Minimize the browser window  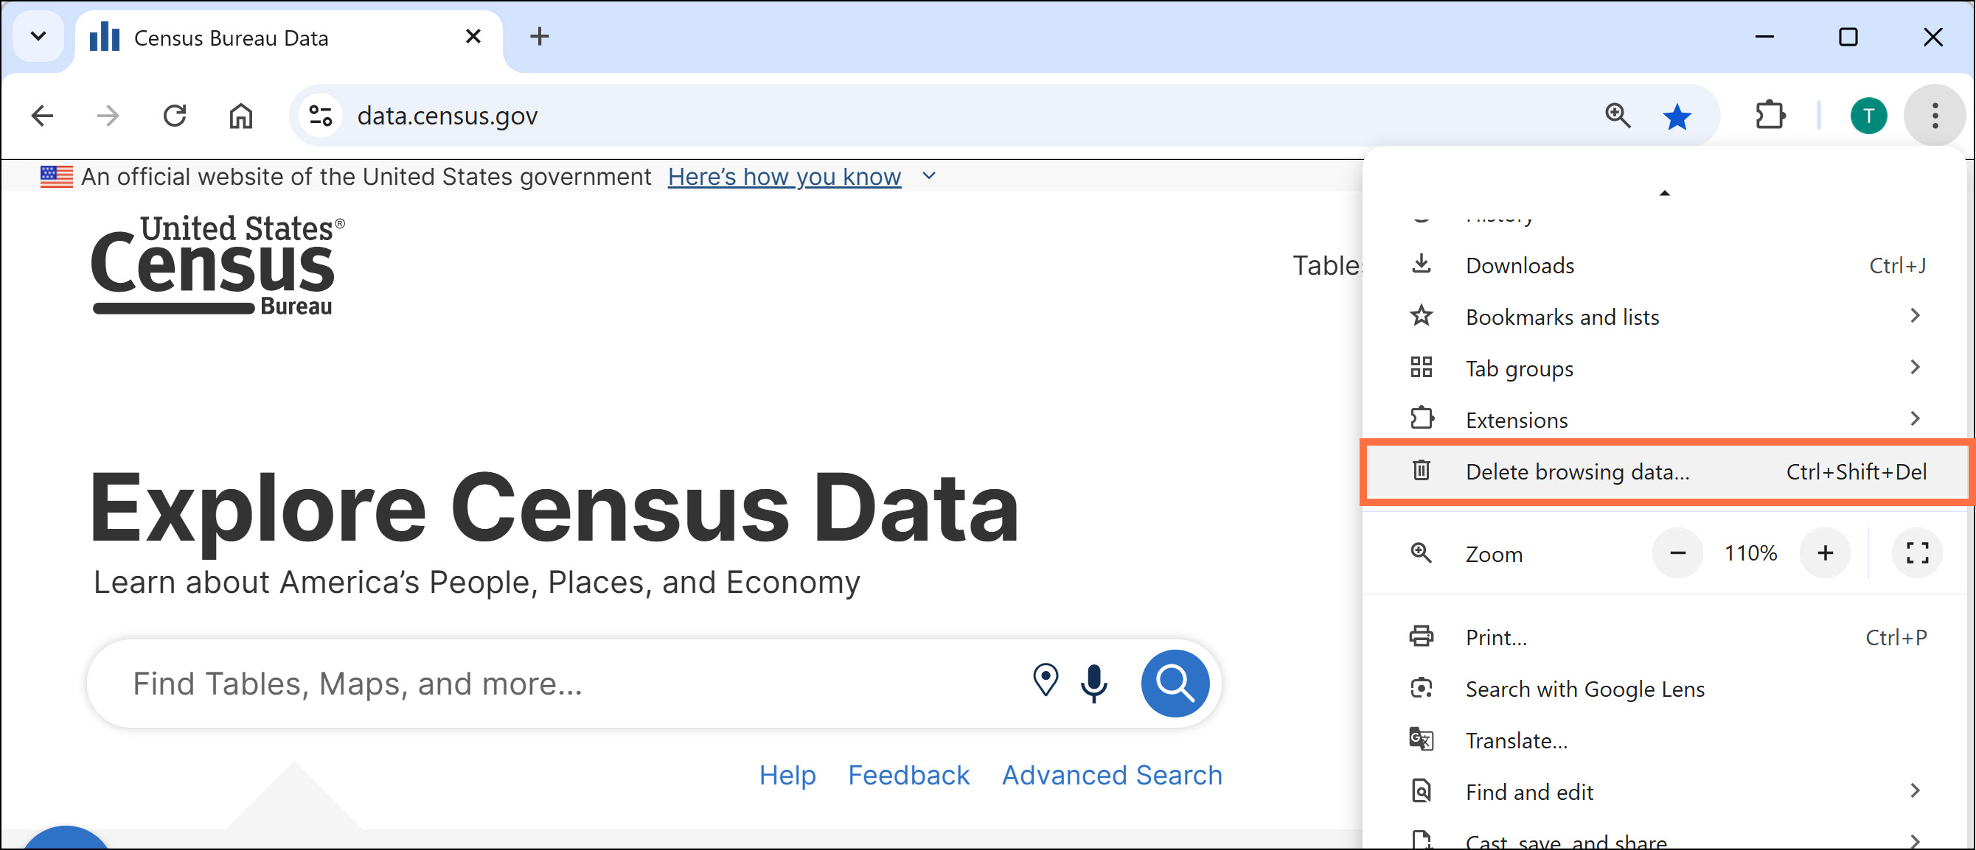[x=1764, y=36]
